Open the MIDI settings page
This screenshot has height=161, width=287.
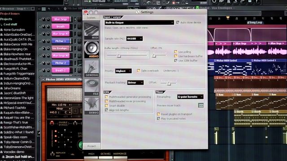(91, 31)
